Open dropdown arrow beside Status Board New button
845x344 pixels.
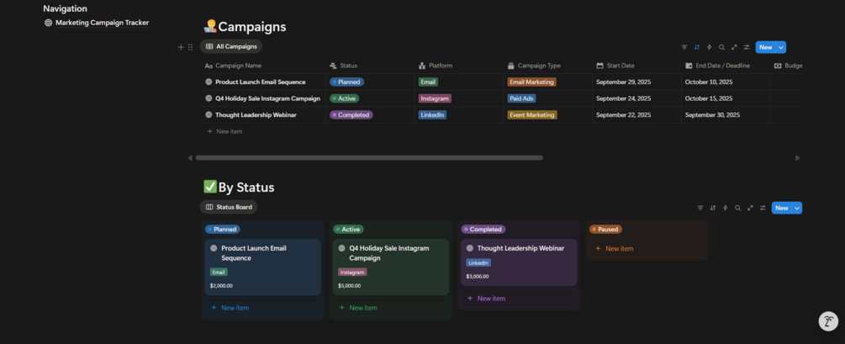click(798, 208)
